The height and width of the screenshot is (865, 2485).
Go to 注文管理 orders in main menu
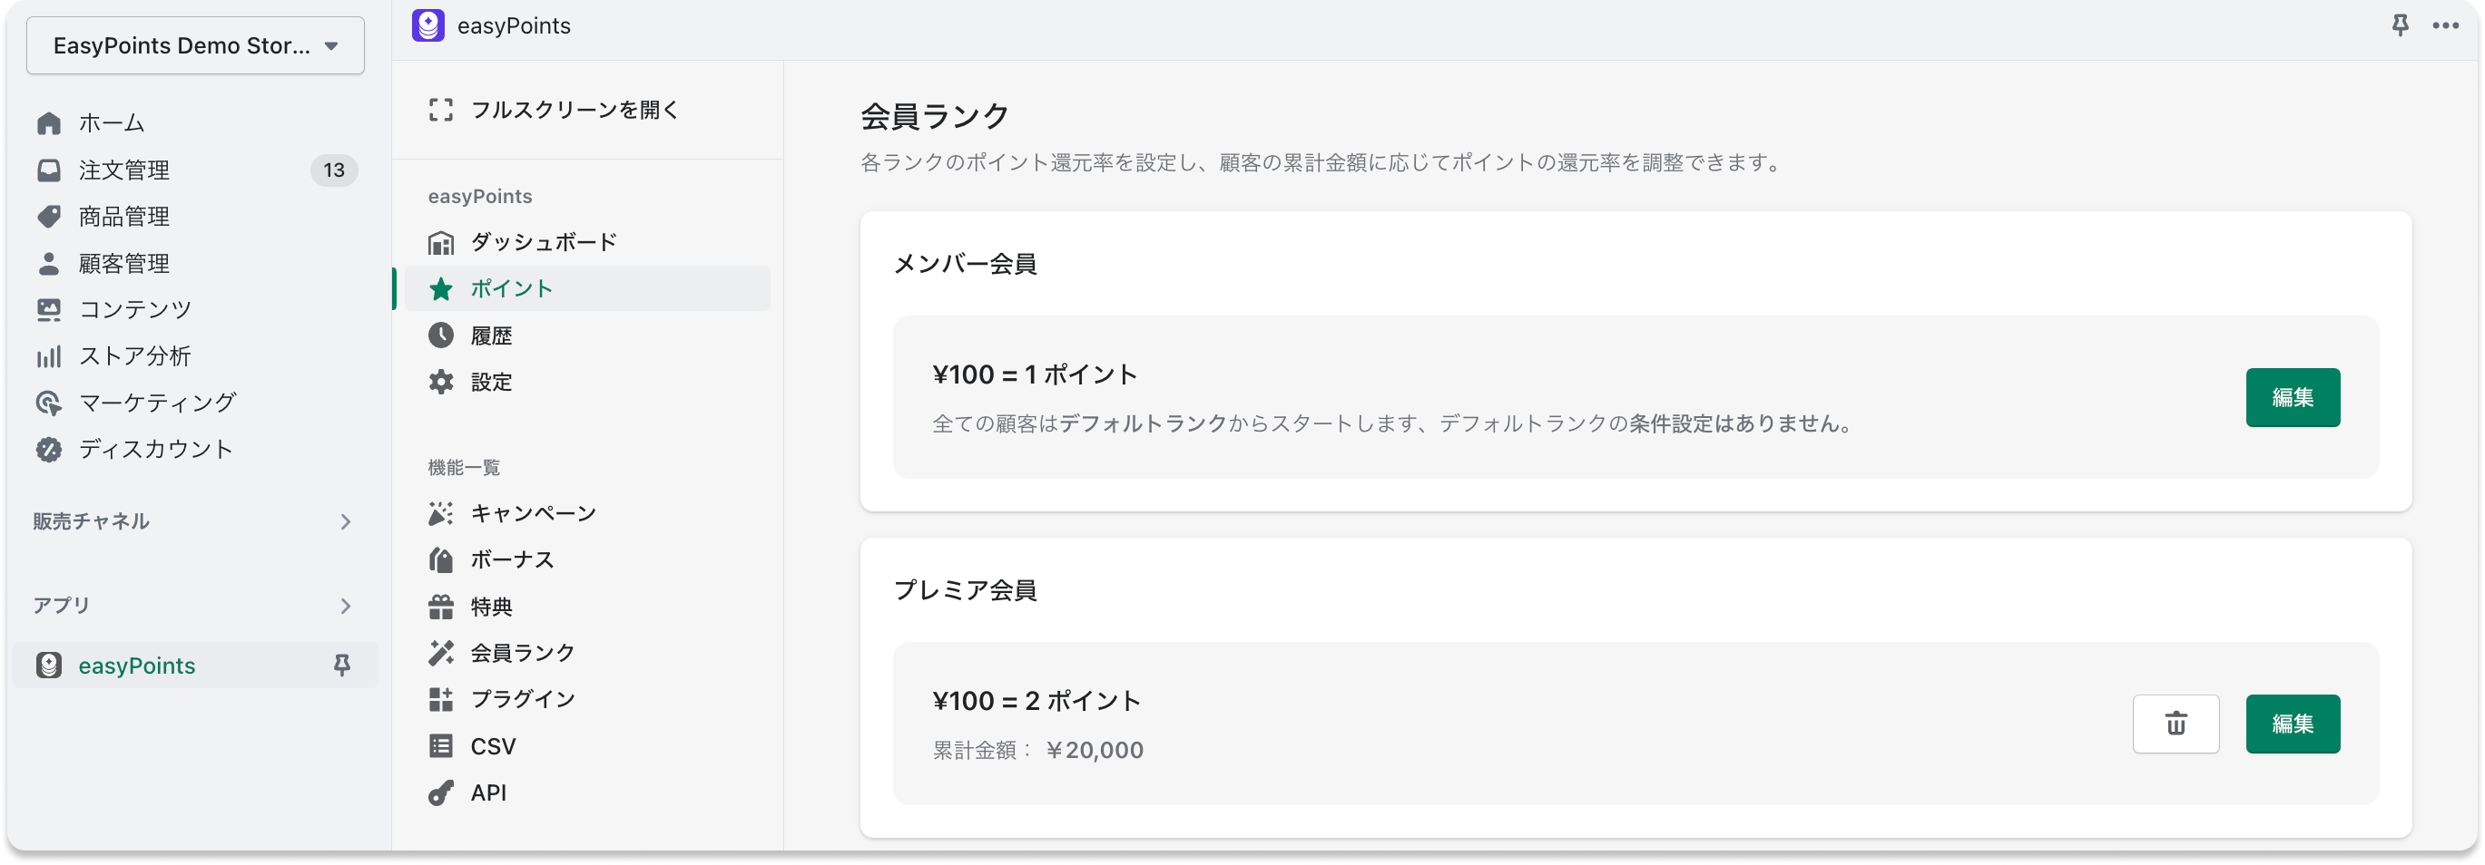pos(123,170)
